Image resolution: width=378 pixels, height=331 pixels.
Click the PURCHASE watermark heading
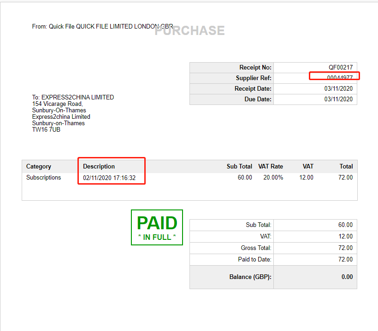[189, 31]
